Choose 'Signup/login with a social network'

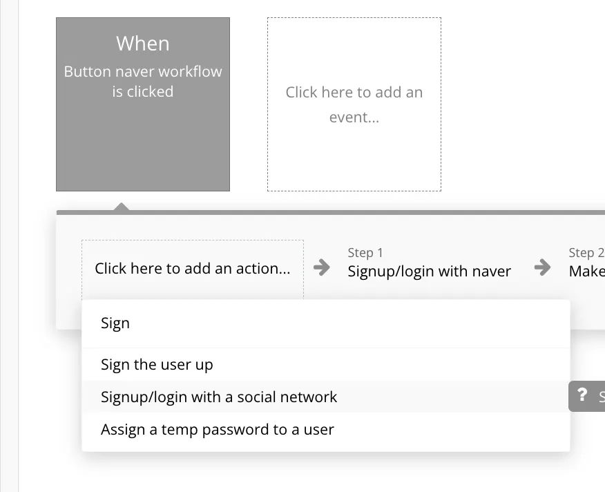pos(219,397)
